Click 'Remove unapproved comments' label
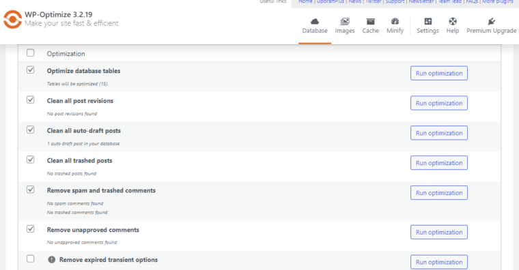The image size is (519, 270). point(93,230)
